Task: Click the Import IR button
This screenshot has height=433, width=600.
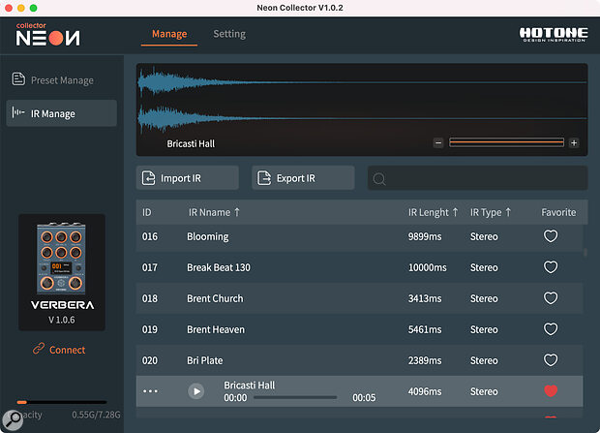Action: pos(188,178)
